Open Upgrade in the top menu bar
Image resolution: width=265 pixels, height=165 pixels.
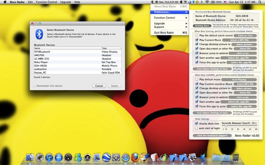[x=66, y=2]
